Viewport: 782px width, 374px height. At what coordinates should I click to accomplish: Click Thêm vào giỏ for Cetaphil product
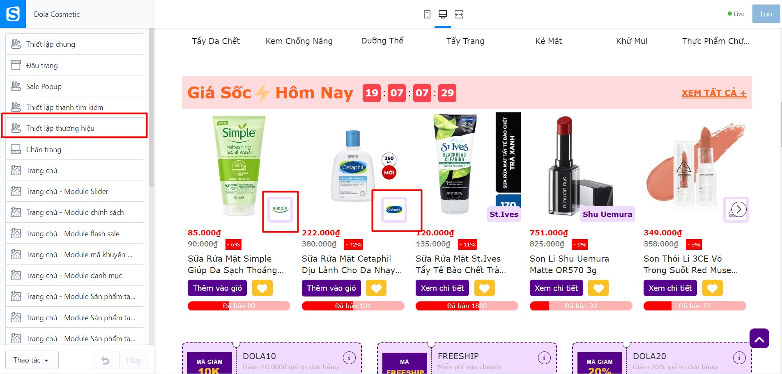331,288
